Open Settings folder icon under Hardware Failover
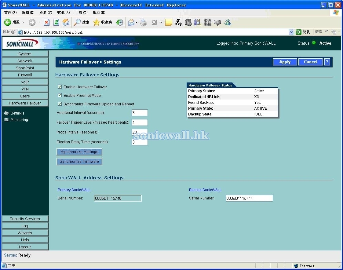Viewport: 343px width, 270px height. click(6, 113)
